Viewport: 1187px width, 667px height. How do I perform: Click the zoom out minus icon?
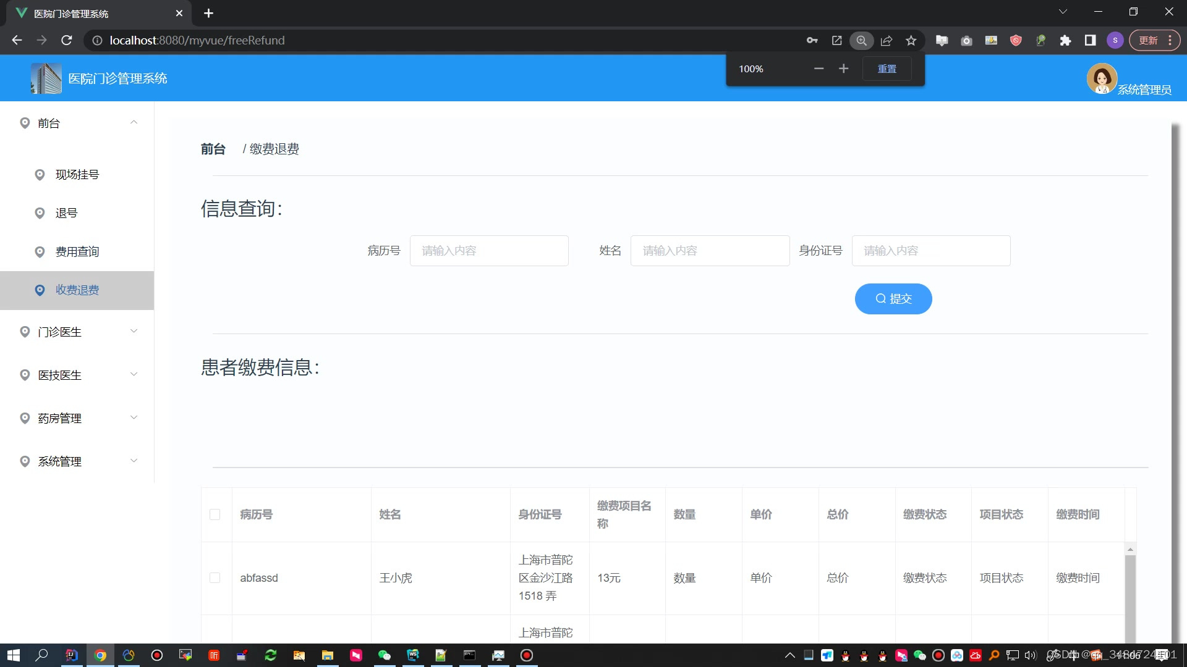[x=819, y=69]
